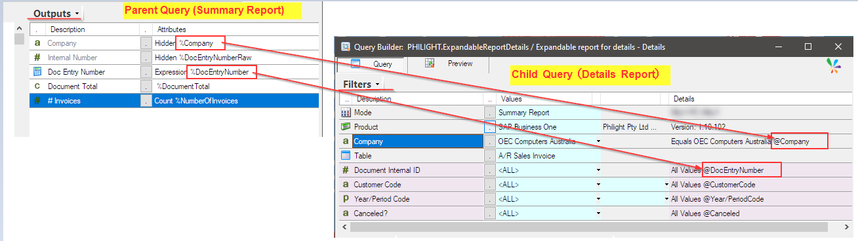Click the Doc Entry Number calculator icon
This screenshot has width=858, height=241.
tap(37, 71)
